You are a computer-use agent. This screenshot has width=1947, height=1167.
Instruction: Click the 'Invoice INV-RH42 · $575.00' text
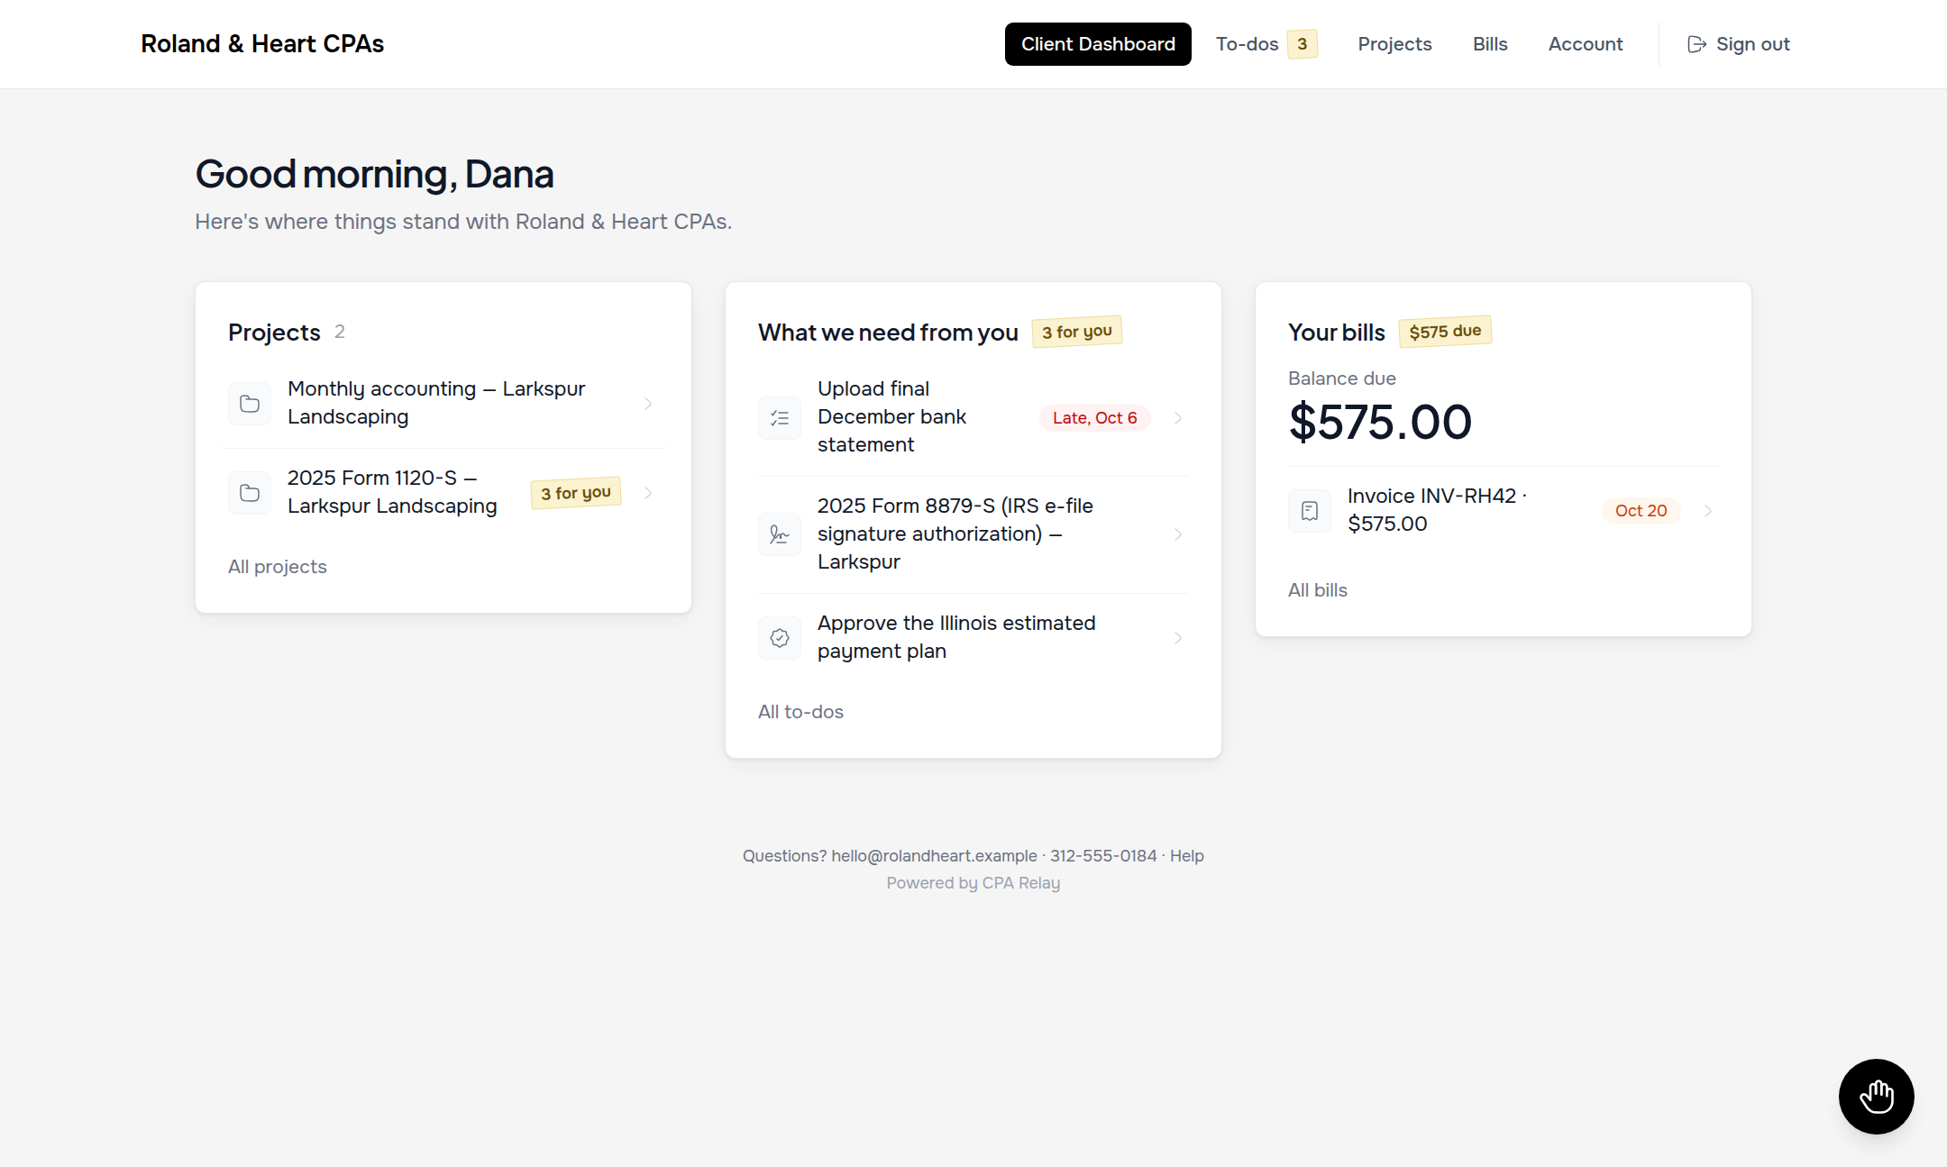click(1437, 510)
